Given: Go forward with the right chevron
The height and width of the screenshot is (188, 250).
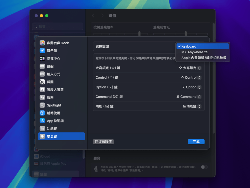Looking at the screenshot, I should (102, 16).
